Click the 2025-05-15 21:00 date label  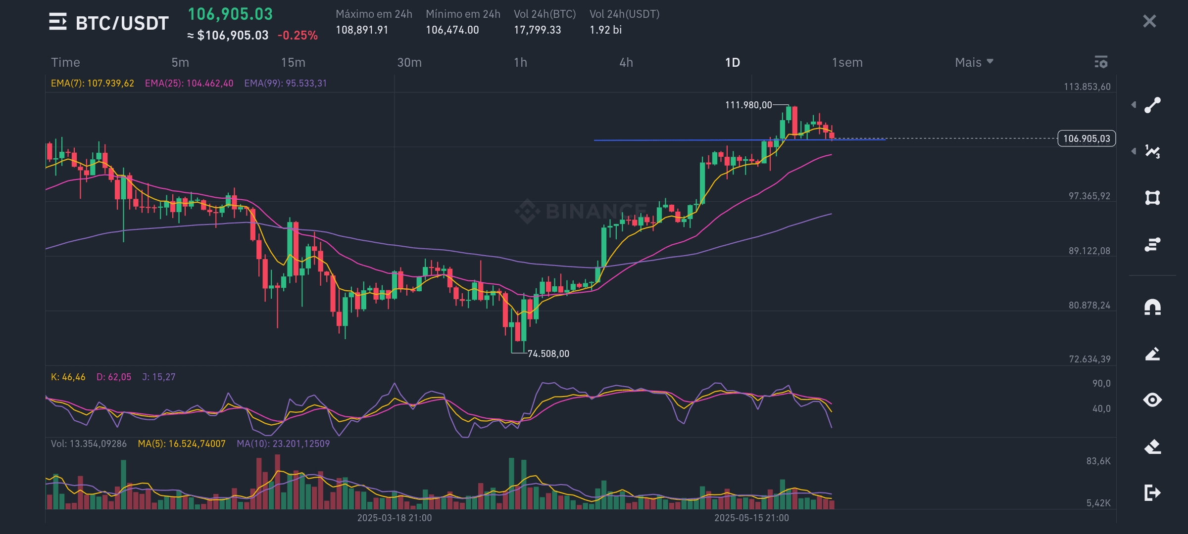point(751,518)
